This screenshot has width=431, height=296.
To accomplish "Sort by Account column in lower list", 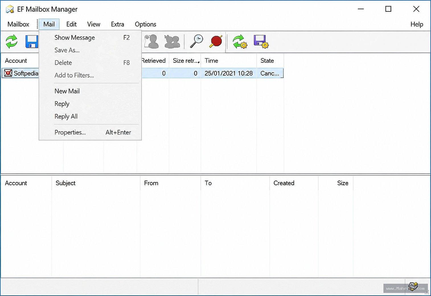I will click(26, 183).
